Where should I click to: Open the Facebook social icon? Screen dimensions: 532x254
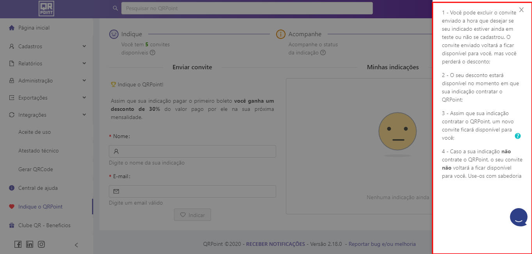point(18,244)
